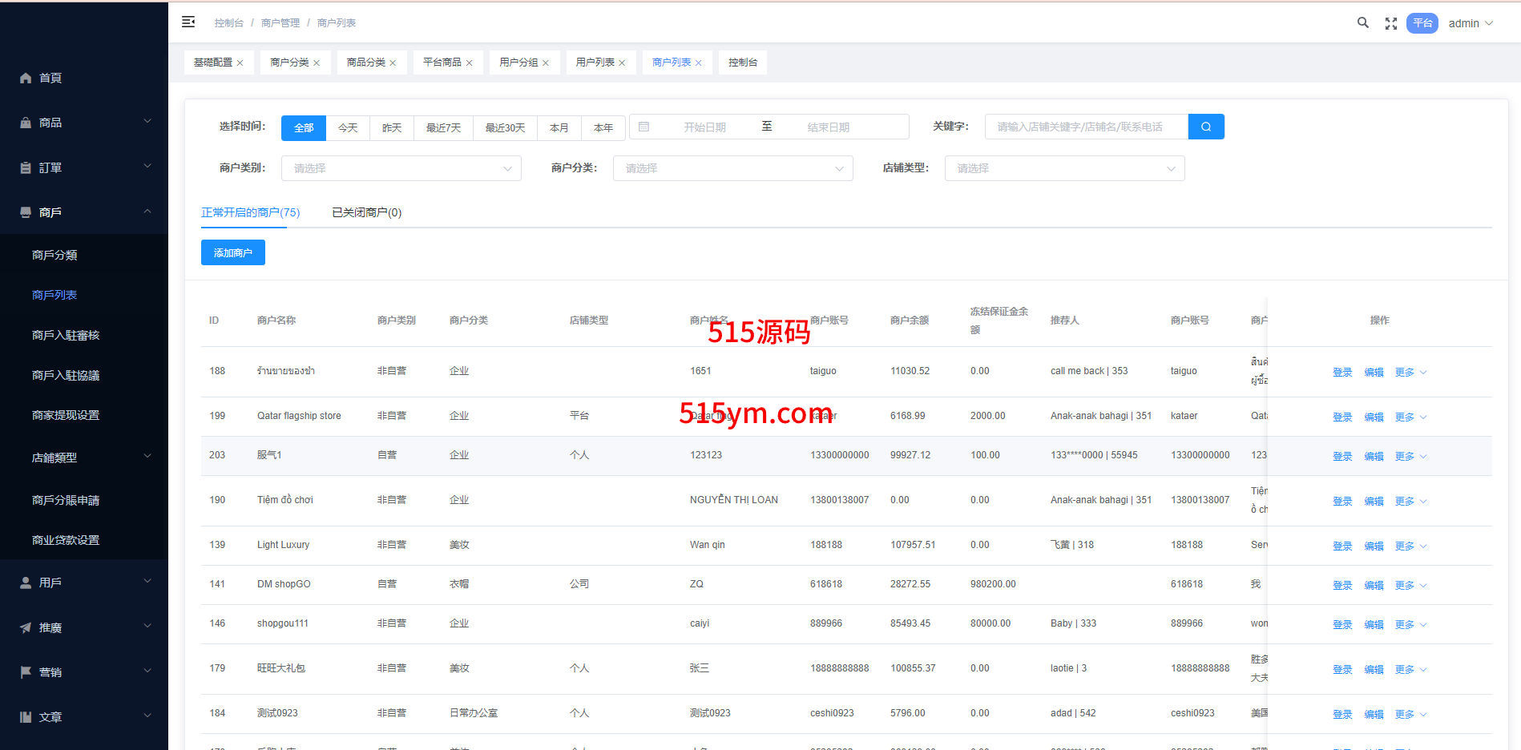Viewport: 1521px width, 750px height.
Task: Click the calendar icon in date range
Action: (x=643, y=127)
